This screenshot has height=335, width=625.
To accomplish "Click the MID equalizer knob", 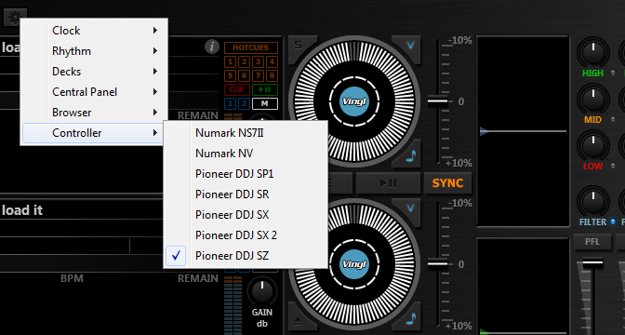I will click(592, 99).
